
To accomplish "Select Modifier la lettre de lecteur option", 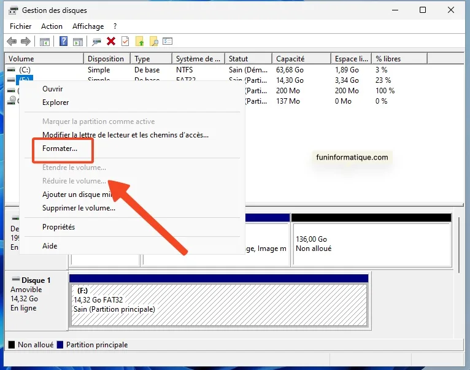I will tap(132, 135).
